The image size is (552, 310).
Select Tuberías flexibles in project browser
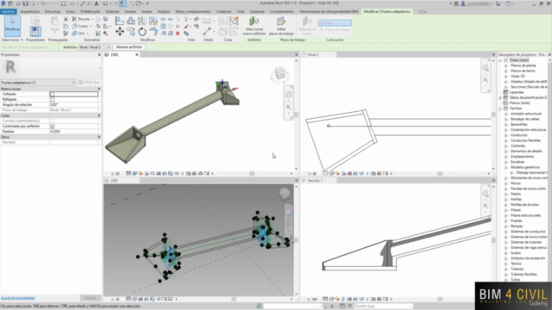click(524, 275)
